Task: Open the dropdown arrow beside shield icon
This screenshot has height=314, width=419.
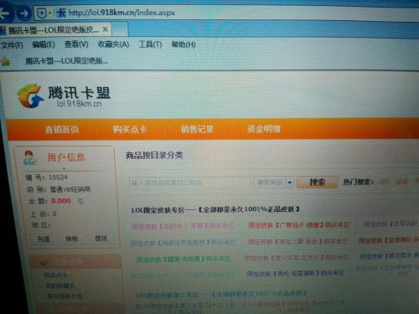Action: [50, 13]
